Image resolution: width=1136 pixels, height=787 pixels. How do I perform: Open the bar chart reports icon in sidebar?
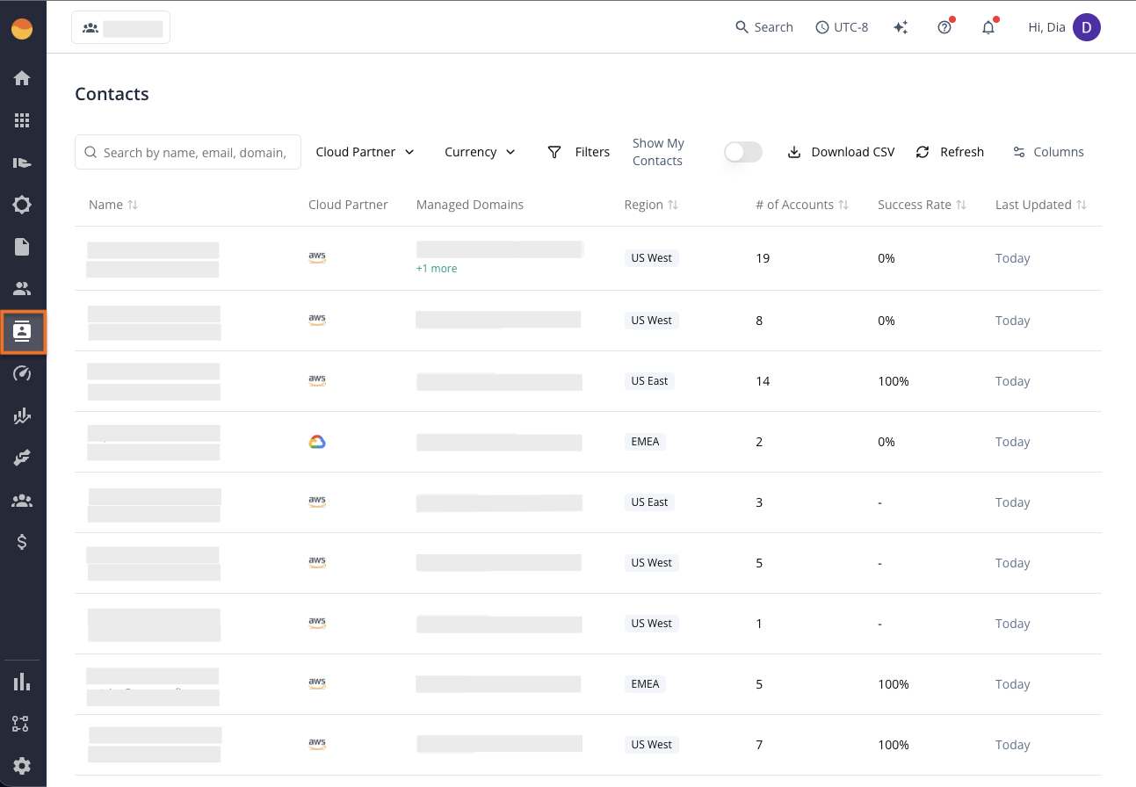pos(22,682)
